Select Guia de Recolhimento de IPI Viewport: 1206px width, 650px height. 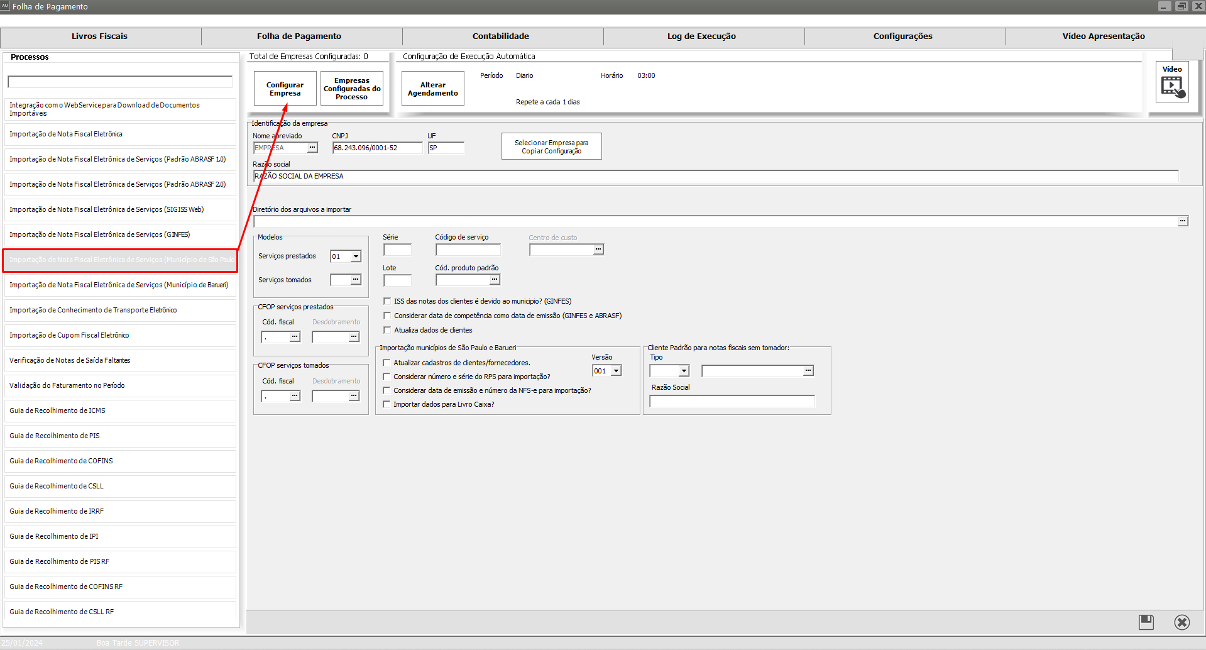click(x=120, y=537)
